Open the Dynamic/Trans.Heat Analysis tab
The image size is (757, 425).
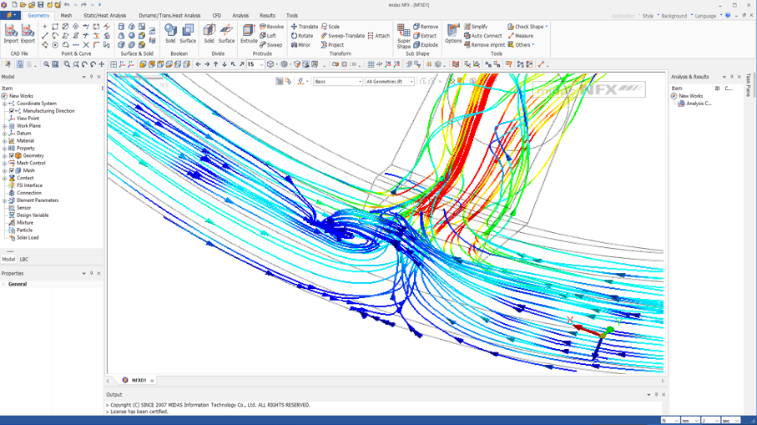[x=169, y=16]
